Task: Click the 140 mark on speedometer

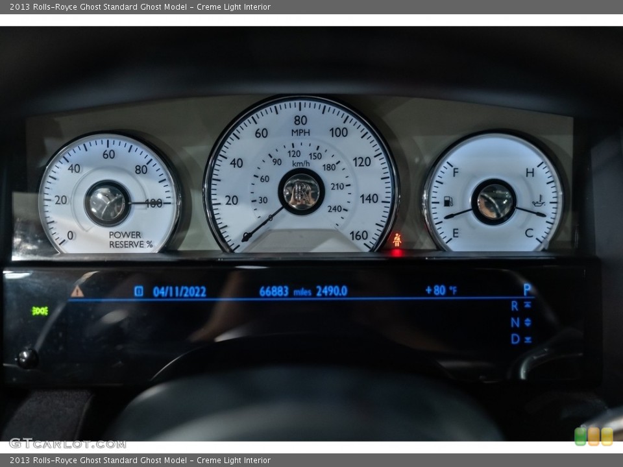Action: coord(369,198)
